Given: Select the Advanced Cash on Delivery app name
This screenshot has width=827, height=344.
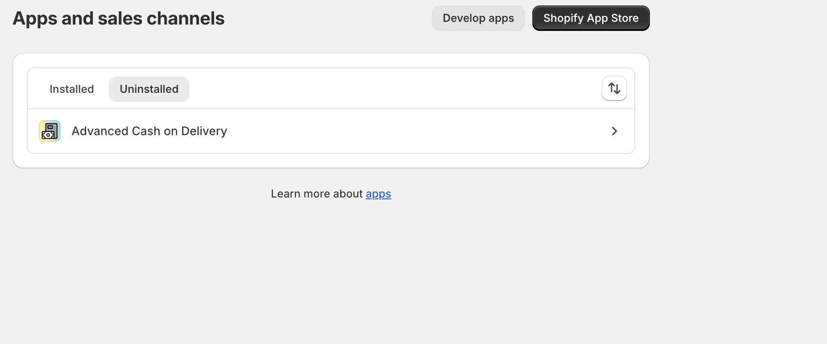Looking at the screenshot, I should click(x=149, y=131).
